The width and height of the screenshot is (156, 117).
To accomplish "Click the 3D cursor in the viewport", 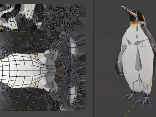I will tap(143, 46).
